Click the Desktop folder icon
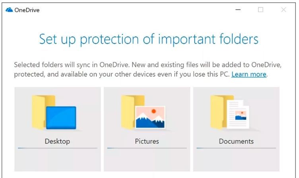 pos(54,113)
